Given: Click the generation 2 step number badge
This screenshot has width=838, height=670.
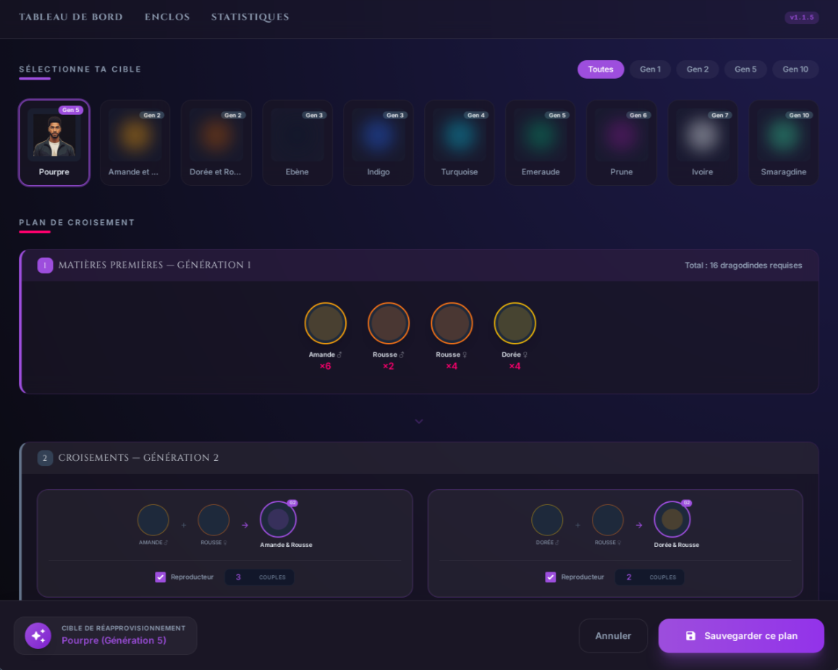Looking at the screenshot, I should 45,458.
